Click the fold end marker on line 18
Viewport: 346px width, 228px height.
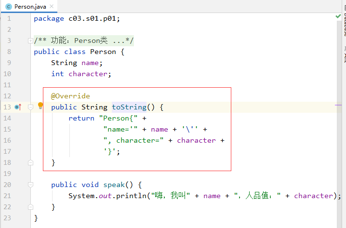[x=30, y=162]
